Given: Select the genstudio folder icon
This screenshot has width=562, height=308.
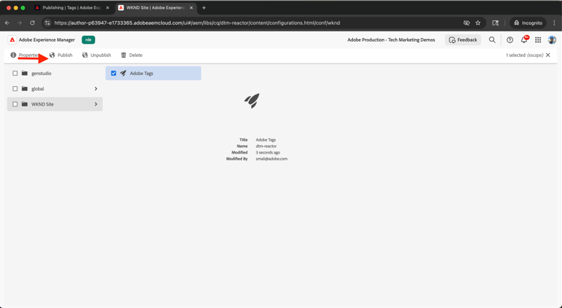Looking at the screenshot, I should click(25, 73).
